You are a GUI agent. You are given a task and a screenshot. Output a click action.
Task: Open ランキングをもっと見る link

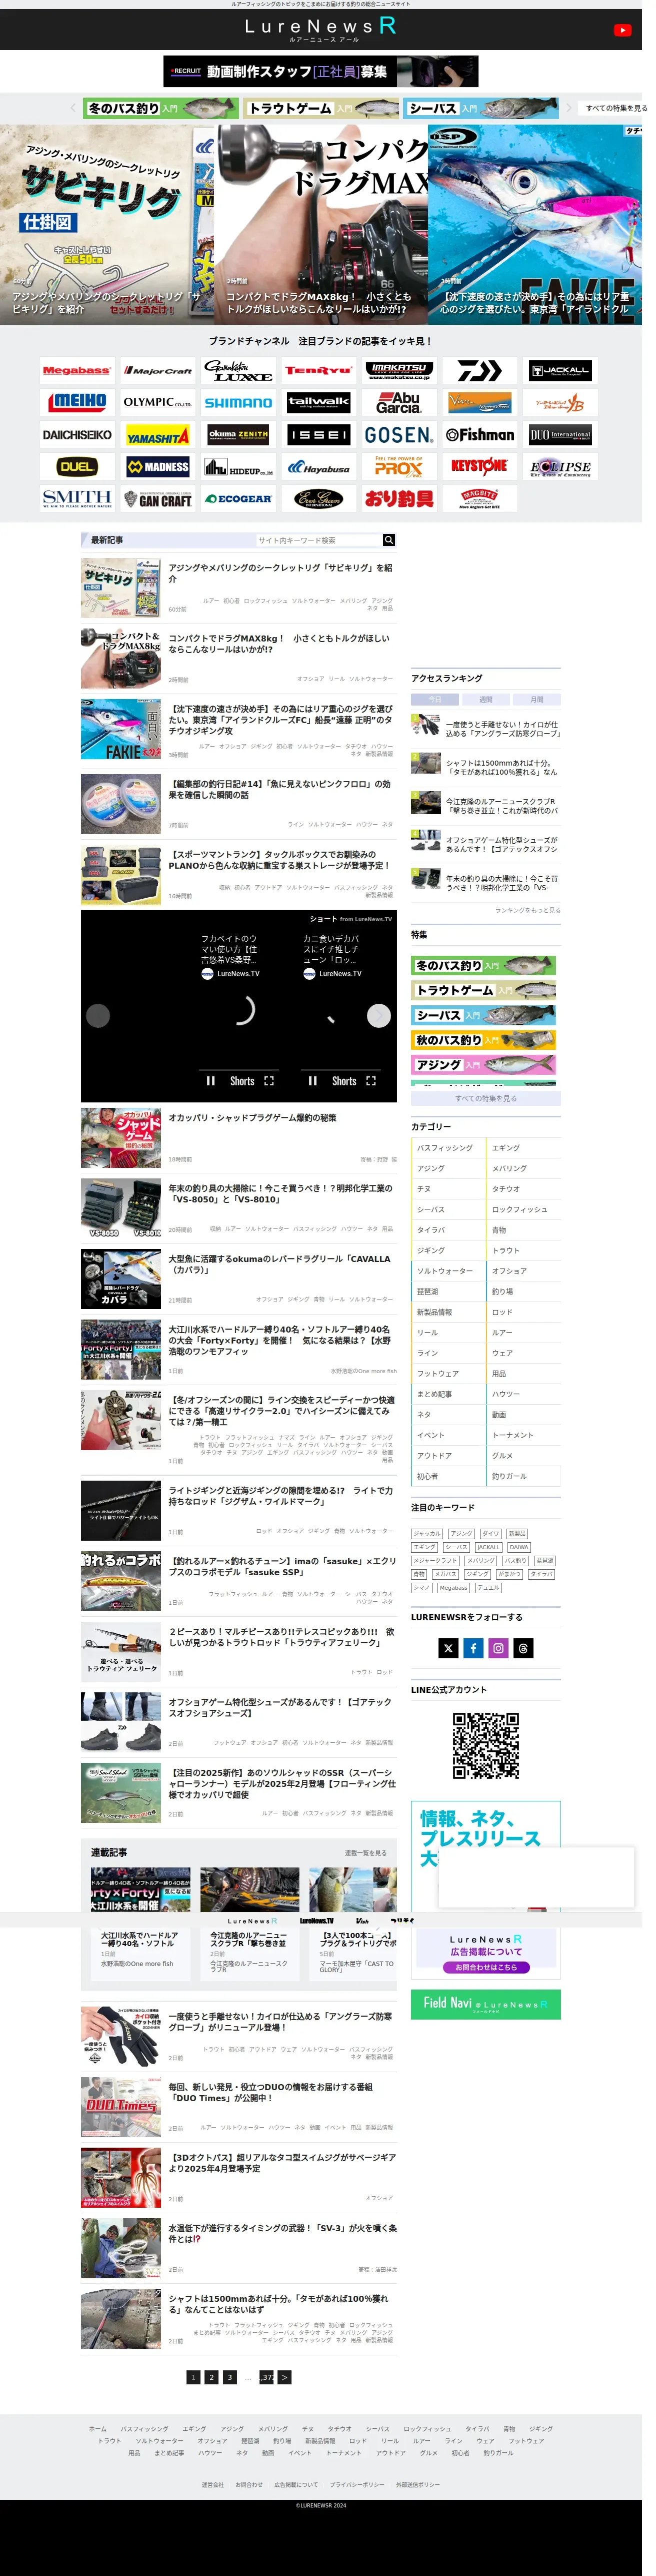pyautogui.click(x=527, y=910)
